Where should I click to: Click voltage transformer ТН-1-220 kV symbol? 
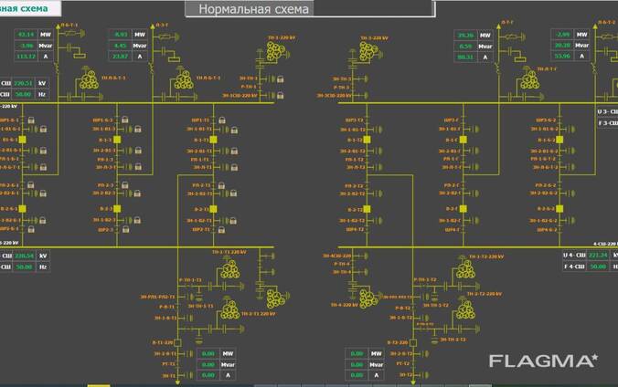[276, 52]
